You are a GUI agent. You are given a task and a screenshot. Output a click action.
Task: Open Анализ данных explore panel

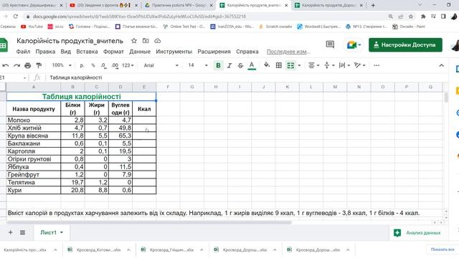pos(417,233)
